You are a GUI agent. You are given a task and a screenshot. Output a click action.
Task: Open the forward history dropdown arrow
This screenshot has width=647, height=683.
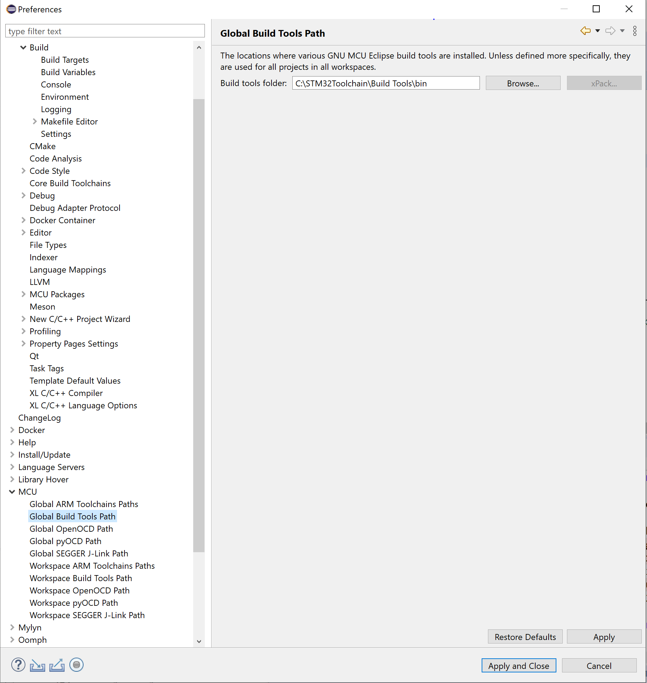click(622, 31)
